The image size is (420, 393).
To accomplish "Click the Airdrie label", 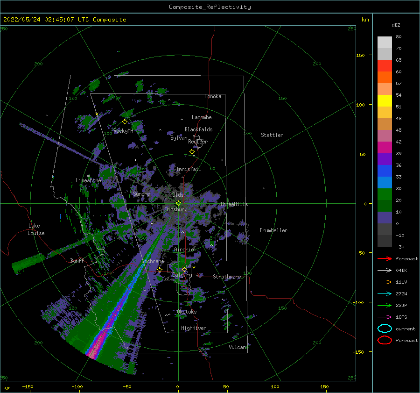I will 184,250.
